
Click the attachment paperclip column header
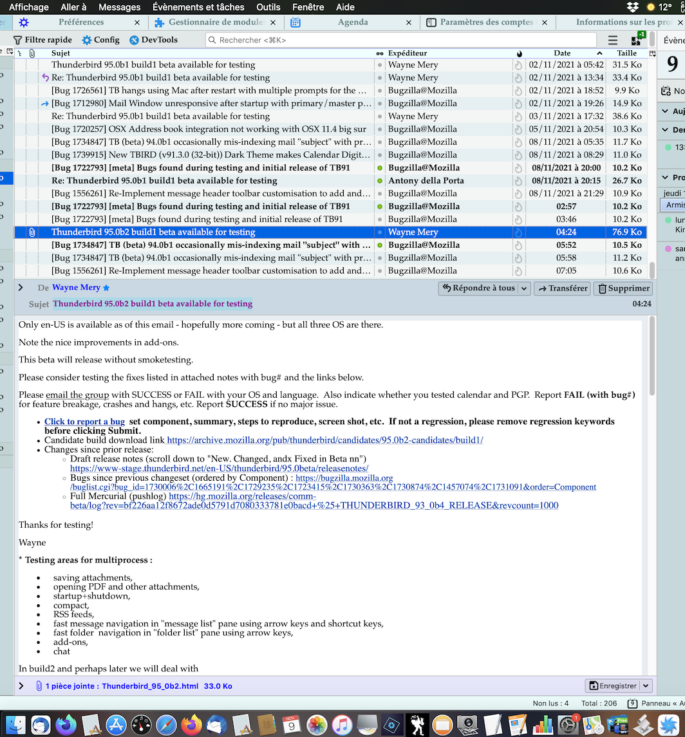[32, 53]
